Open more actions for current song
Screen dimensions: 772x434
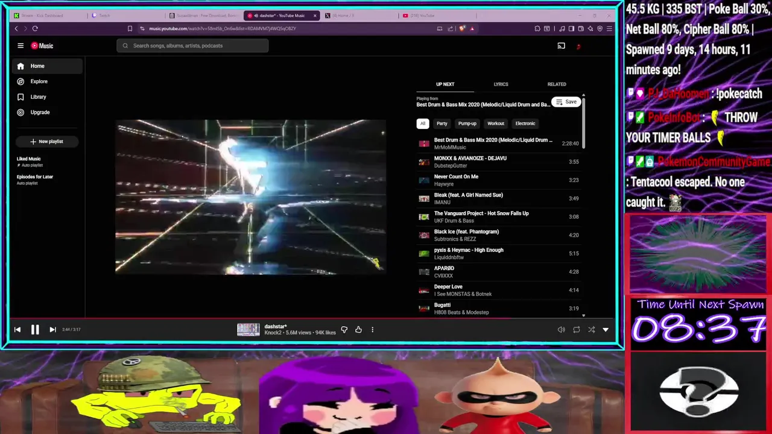tap(372, 330)
